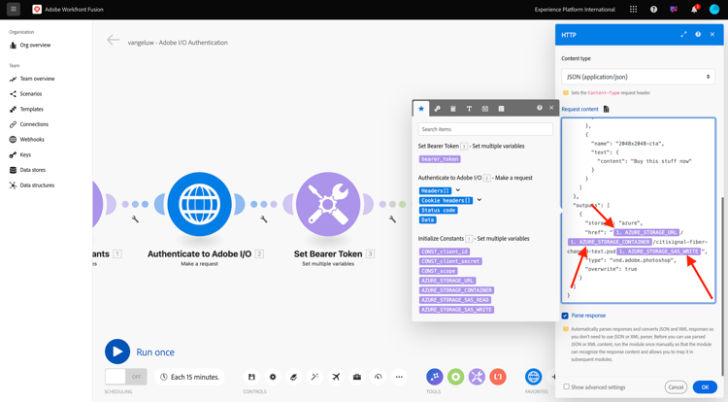The width and height of the screenshot is (728, 402).
Task: Insert the AZURE_STORAGE_SAS_READ variable pill
Action: [455, 300]
